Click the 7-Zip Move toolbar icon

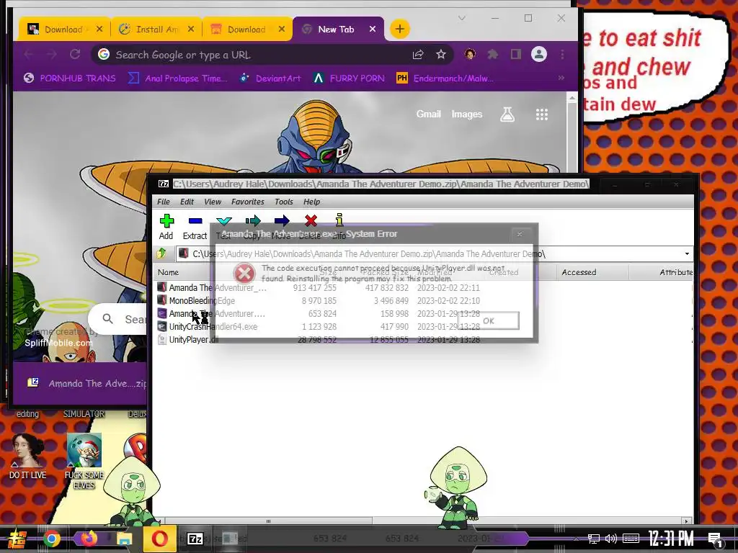tap(282, 221)
